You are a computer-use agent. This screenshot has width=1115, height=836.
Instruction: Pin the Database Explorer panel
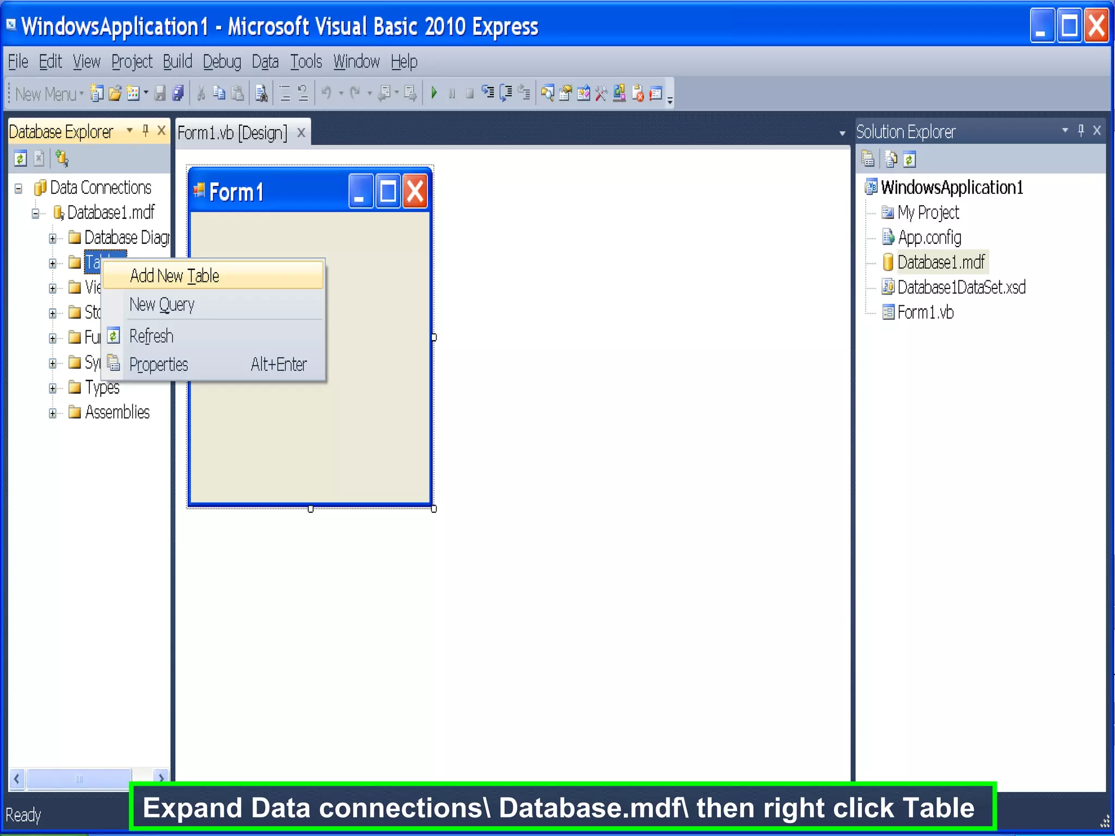point(145,131)
